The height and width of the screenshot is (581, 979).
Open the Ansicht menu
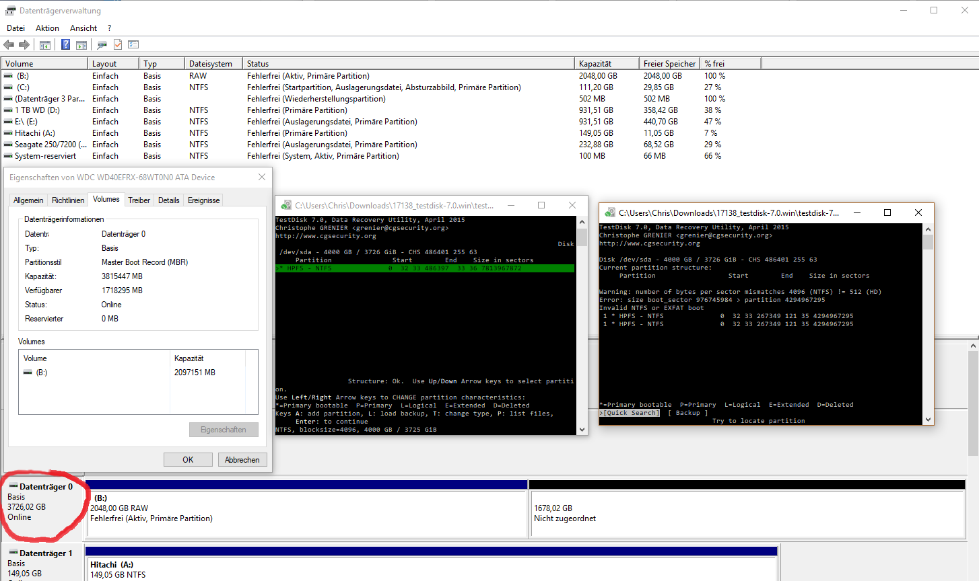click(83, 28)
